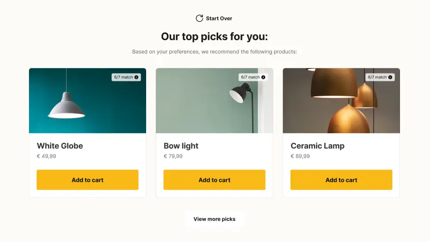The width and height of the screenshot is (430, 242).
Task: Add White Globe to cart
Action: coord(88,180)
